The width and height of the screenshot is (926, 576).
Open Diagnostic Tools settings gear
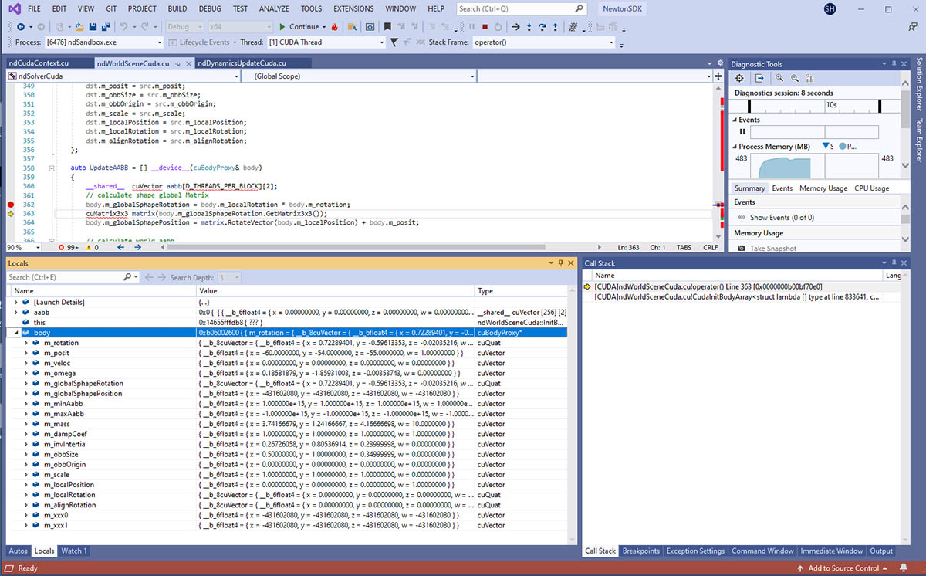click(739, 78)
